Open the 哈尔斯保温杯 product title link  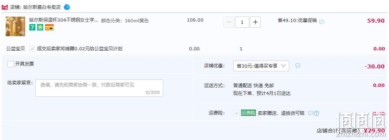coord(64,20)
